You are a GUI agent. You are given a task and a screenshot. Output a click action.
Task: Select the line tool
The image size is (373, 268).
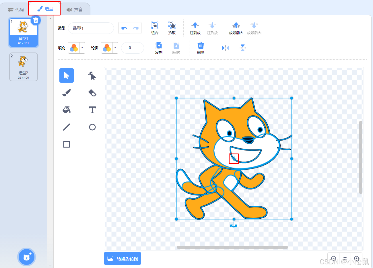click(x=67, y=127)
